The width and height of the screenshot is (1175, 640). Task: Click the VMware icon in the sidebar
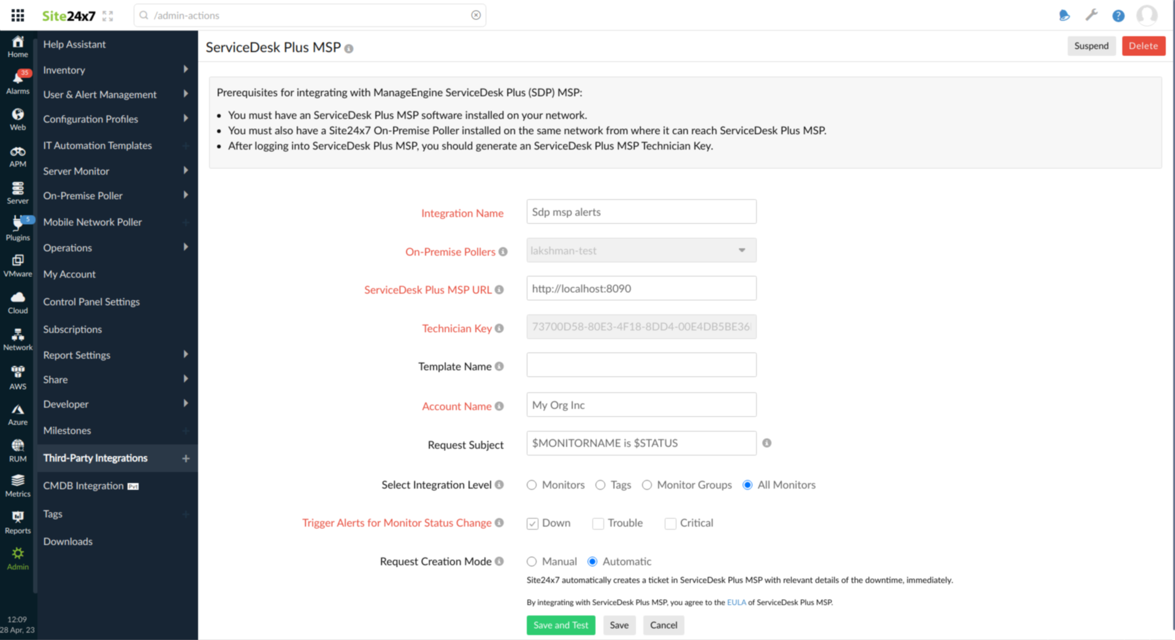click(17, 265)
